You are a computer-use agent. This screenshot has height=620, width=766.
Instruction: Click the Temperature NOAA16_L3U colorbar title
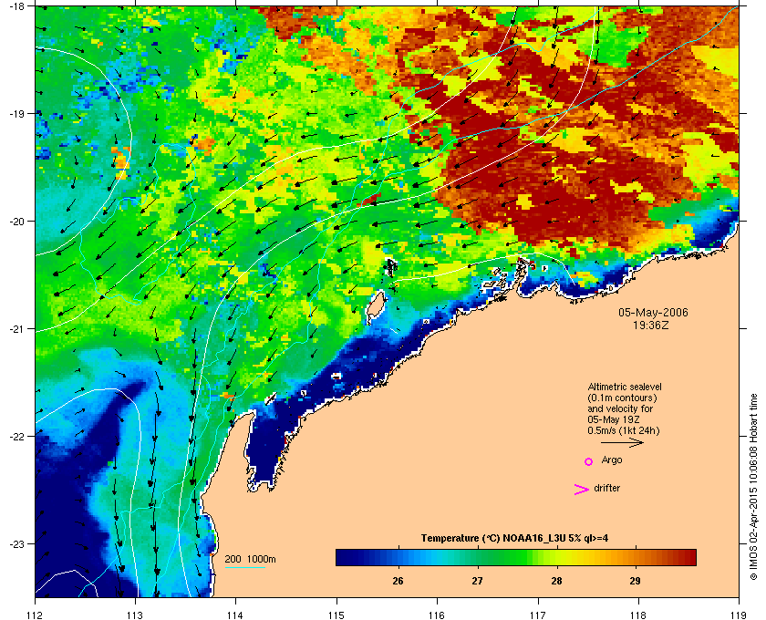514,539
